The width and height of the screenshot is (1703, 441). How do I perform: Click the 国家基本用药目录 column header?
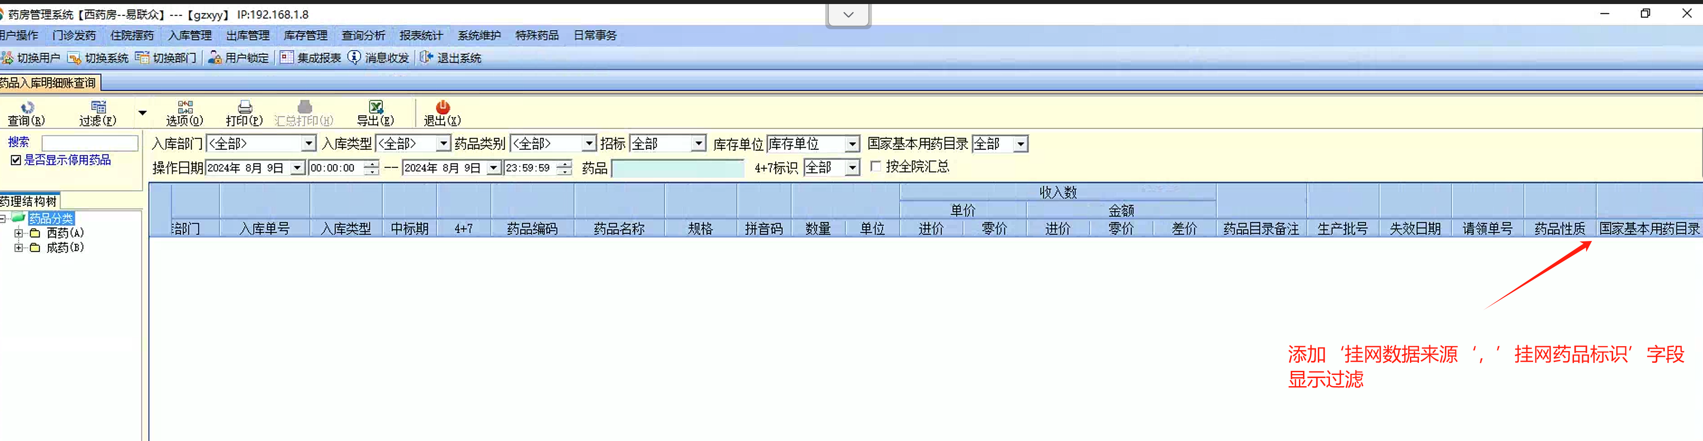[x=1650, y=229]
